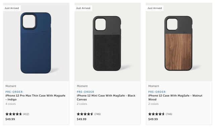
Task: Click the Just Arrived badge on the Black Canvas case
Action: pyautogui.click(x=83, y=8)
